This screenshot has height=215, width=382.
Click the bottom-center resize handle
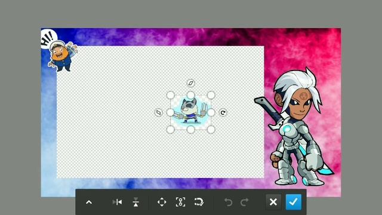(x=191, y=130)
